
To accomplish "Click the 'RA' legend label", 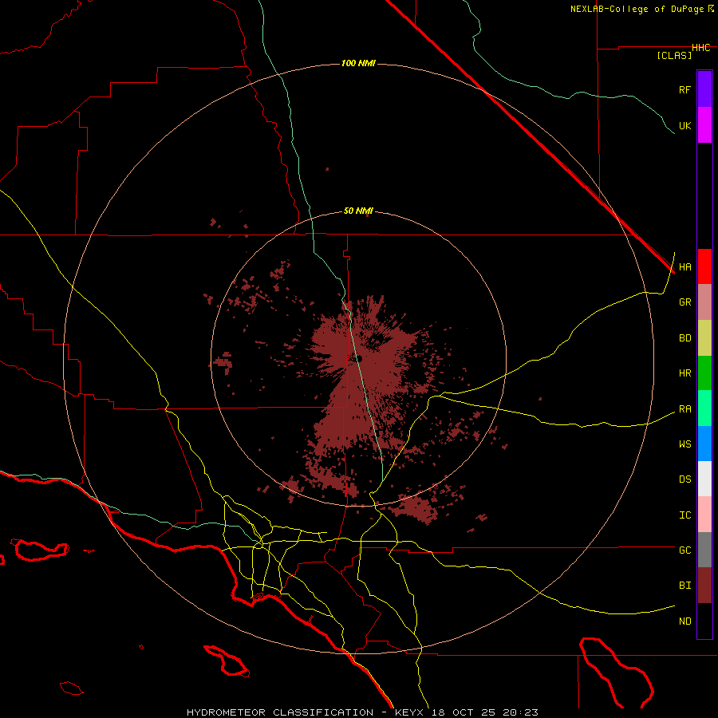I will click(684, 409).
